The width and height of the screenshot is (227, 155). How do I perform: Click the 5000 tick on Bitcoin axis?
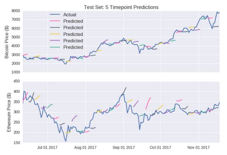pyautogui.click(x=16, y=37)
